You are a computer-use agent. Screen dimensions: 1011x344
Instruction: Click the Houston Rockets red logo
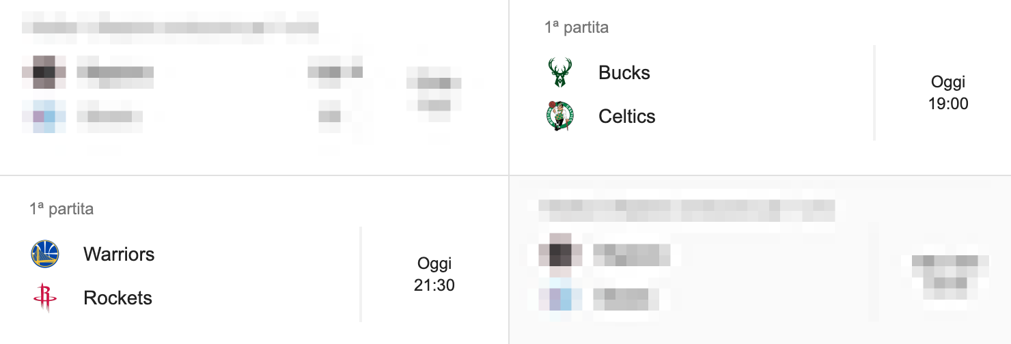point(45,298)
